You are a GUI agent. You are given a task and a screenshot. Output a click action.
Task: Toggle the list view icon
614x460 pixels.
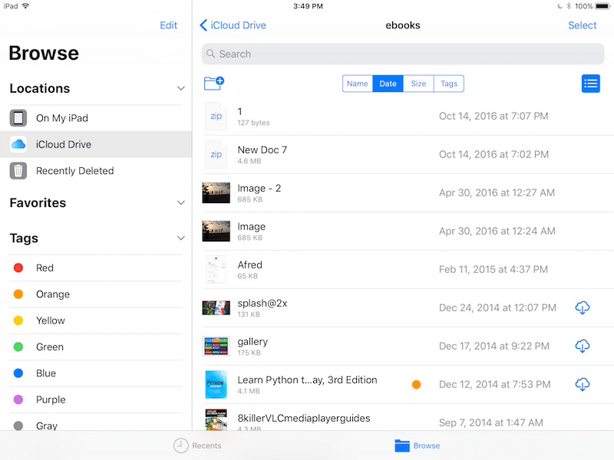pos(590,84)
